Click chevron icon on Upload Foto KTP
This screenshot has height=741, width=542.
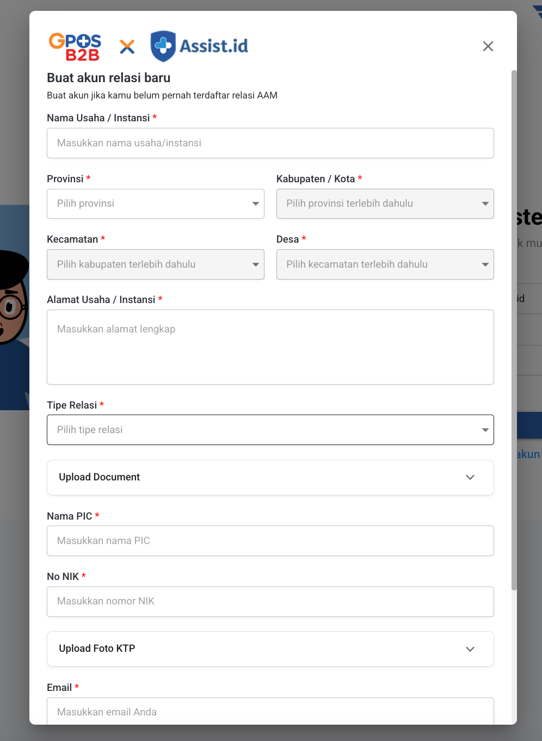coord(470,649)
